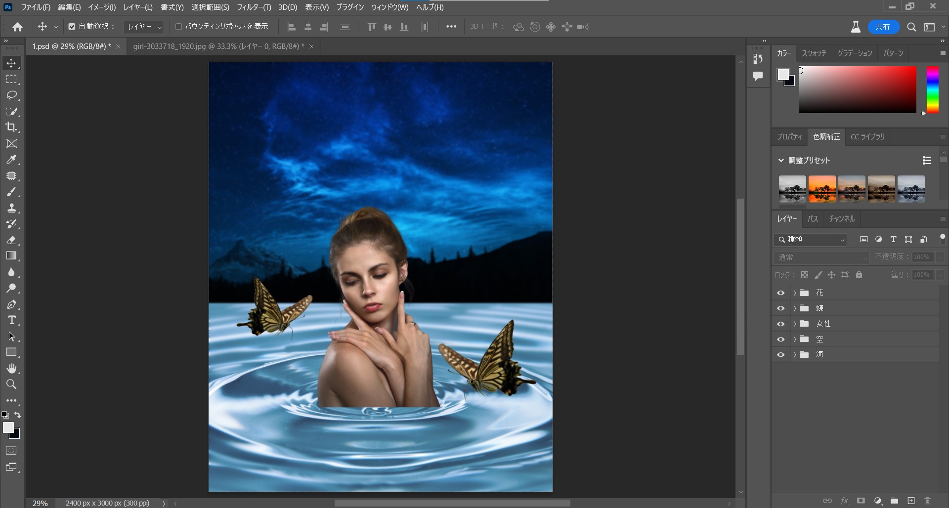This screenshot has height=508, width=949.
Task: Hide the 蝶 layer group
Action: (x=780, y=308)
